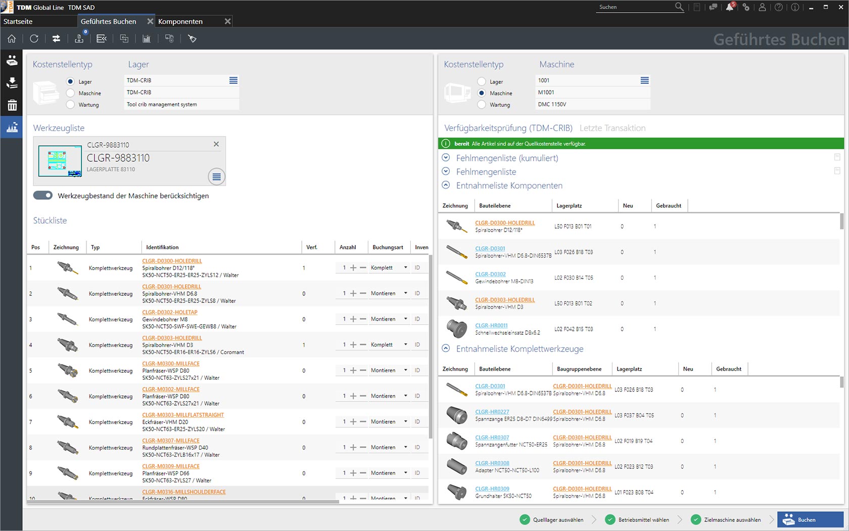Open CLGR-HR0011 link in Komponenten list
This screenshot has height=531, width=849.
coord(491,325)
